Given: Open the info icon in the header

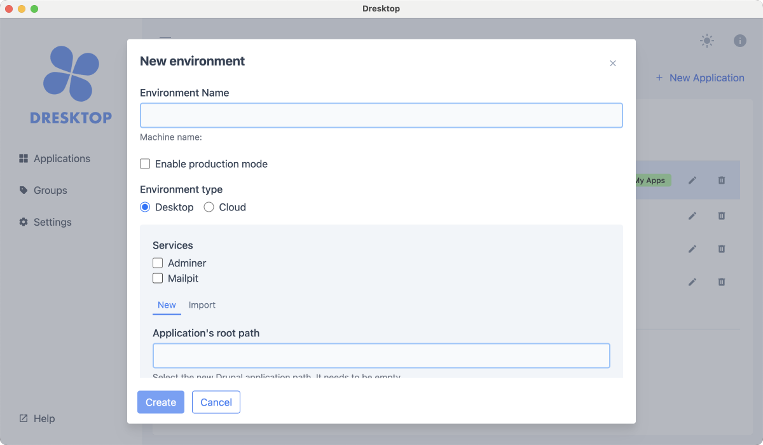Looking at the screenshot, I should click(739, 41).
